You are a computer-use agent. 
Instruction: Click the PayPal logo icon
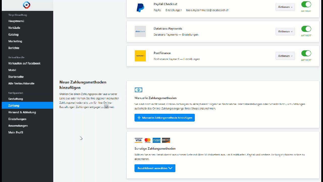point(140,8)
